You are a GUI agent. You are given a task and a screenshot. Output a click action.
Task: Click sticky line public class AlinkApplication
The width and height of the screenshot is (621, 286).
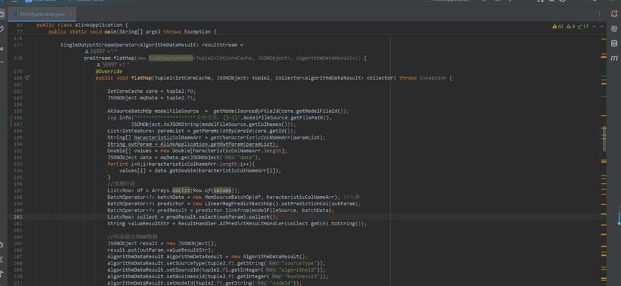(x=82, y=25)
